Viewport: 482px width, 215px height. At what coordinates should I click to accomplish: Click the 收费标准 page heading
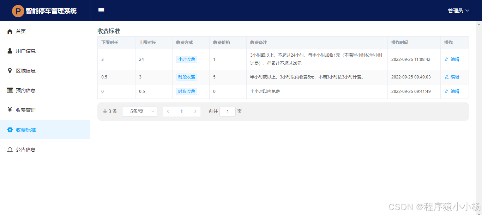(x=109, y=31)
